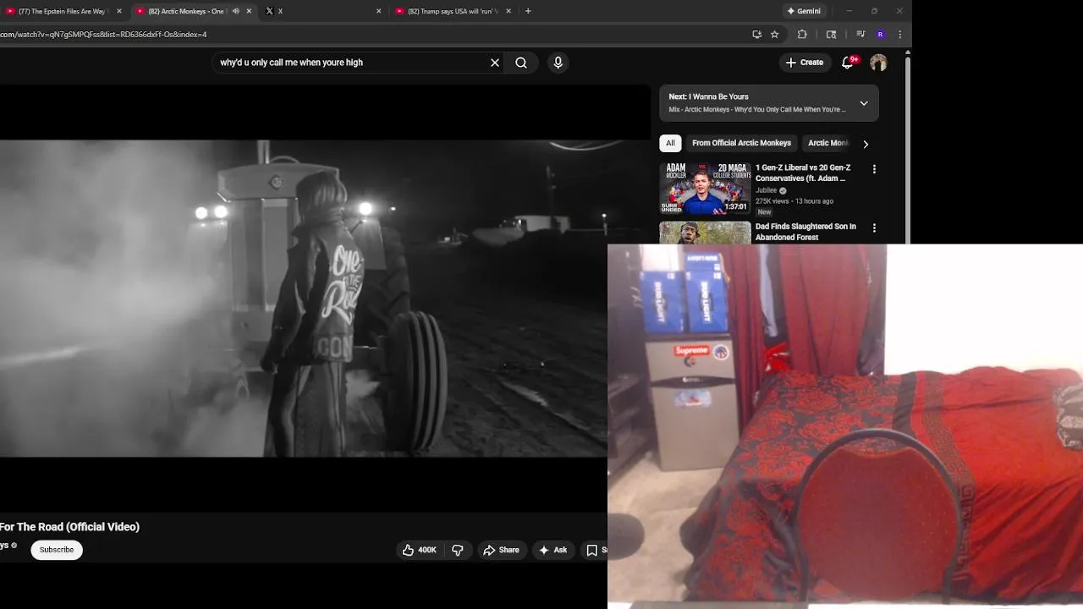Image resolution: width=1083 pixels, height=609 pixels.
Task: Share the video
Action: 502,550
